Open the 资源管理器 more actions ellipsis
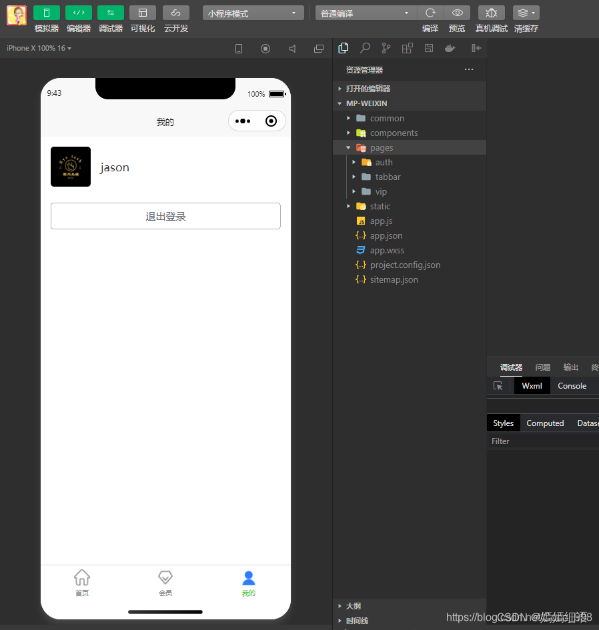 [x=469, y=69]
